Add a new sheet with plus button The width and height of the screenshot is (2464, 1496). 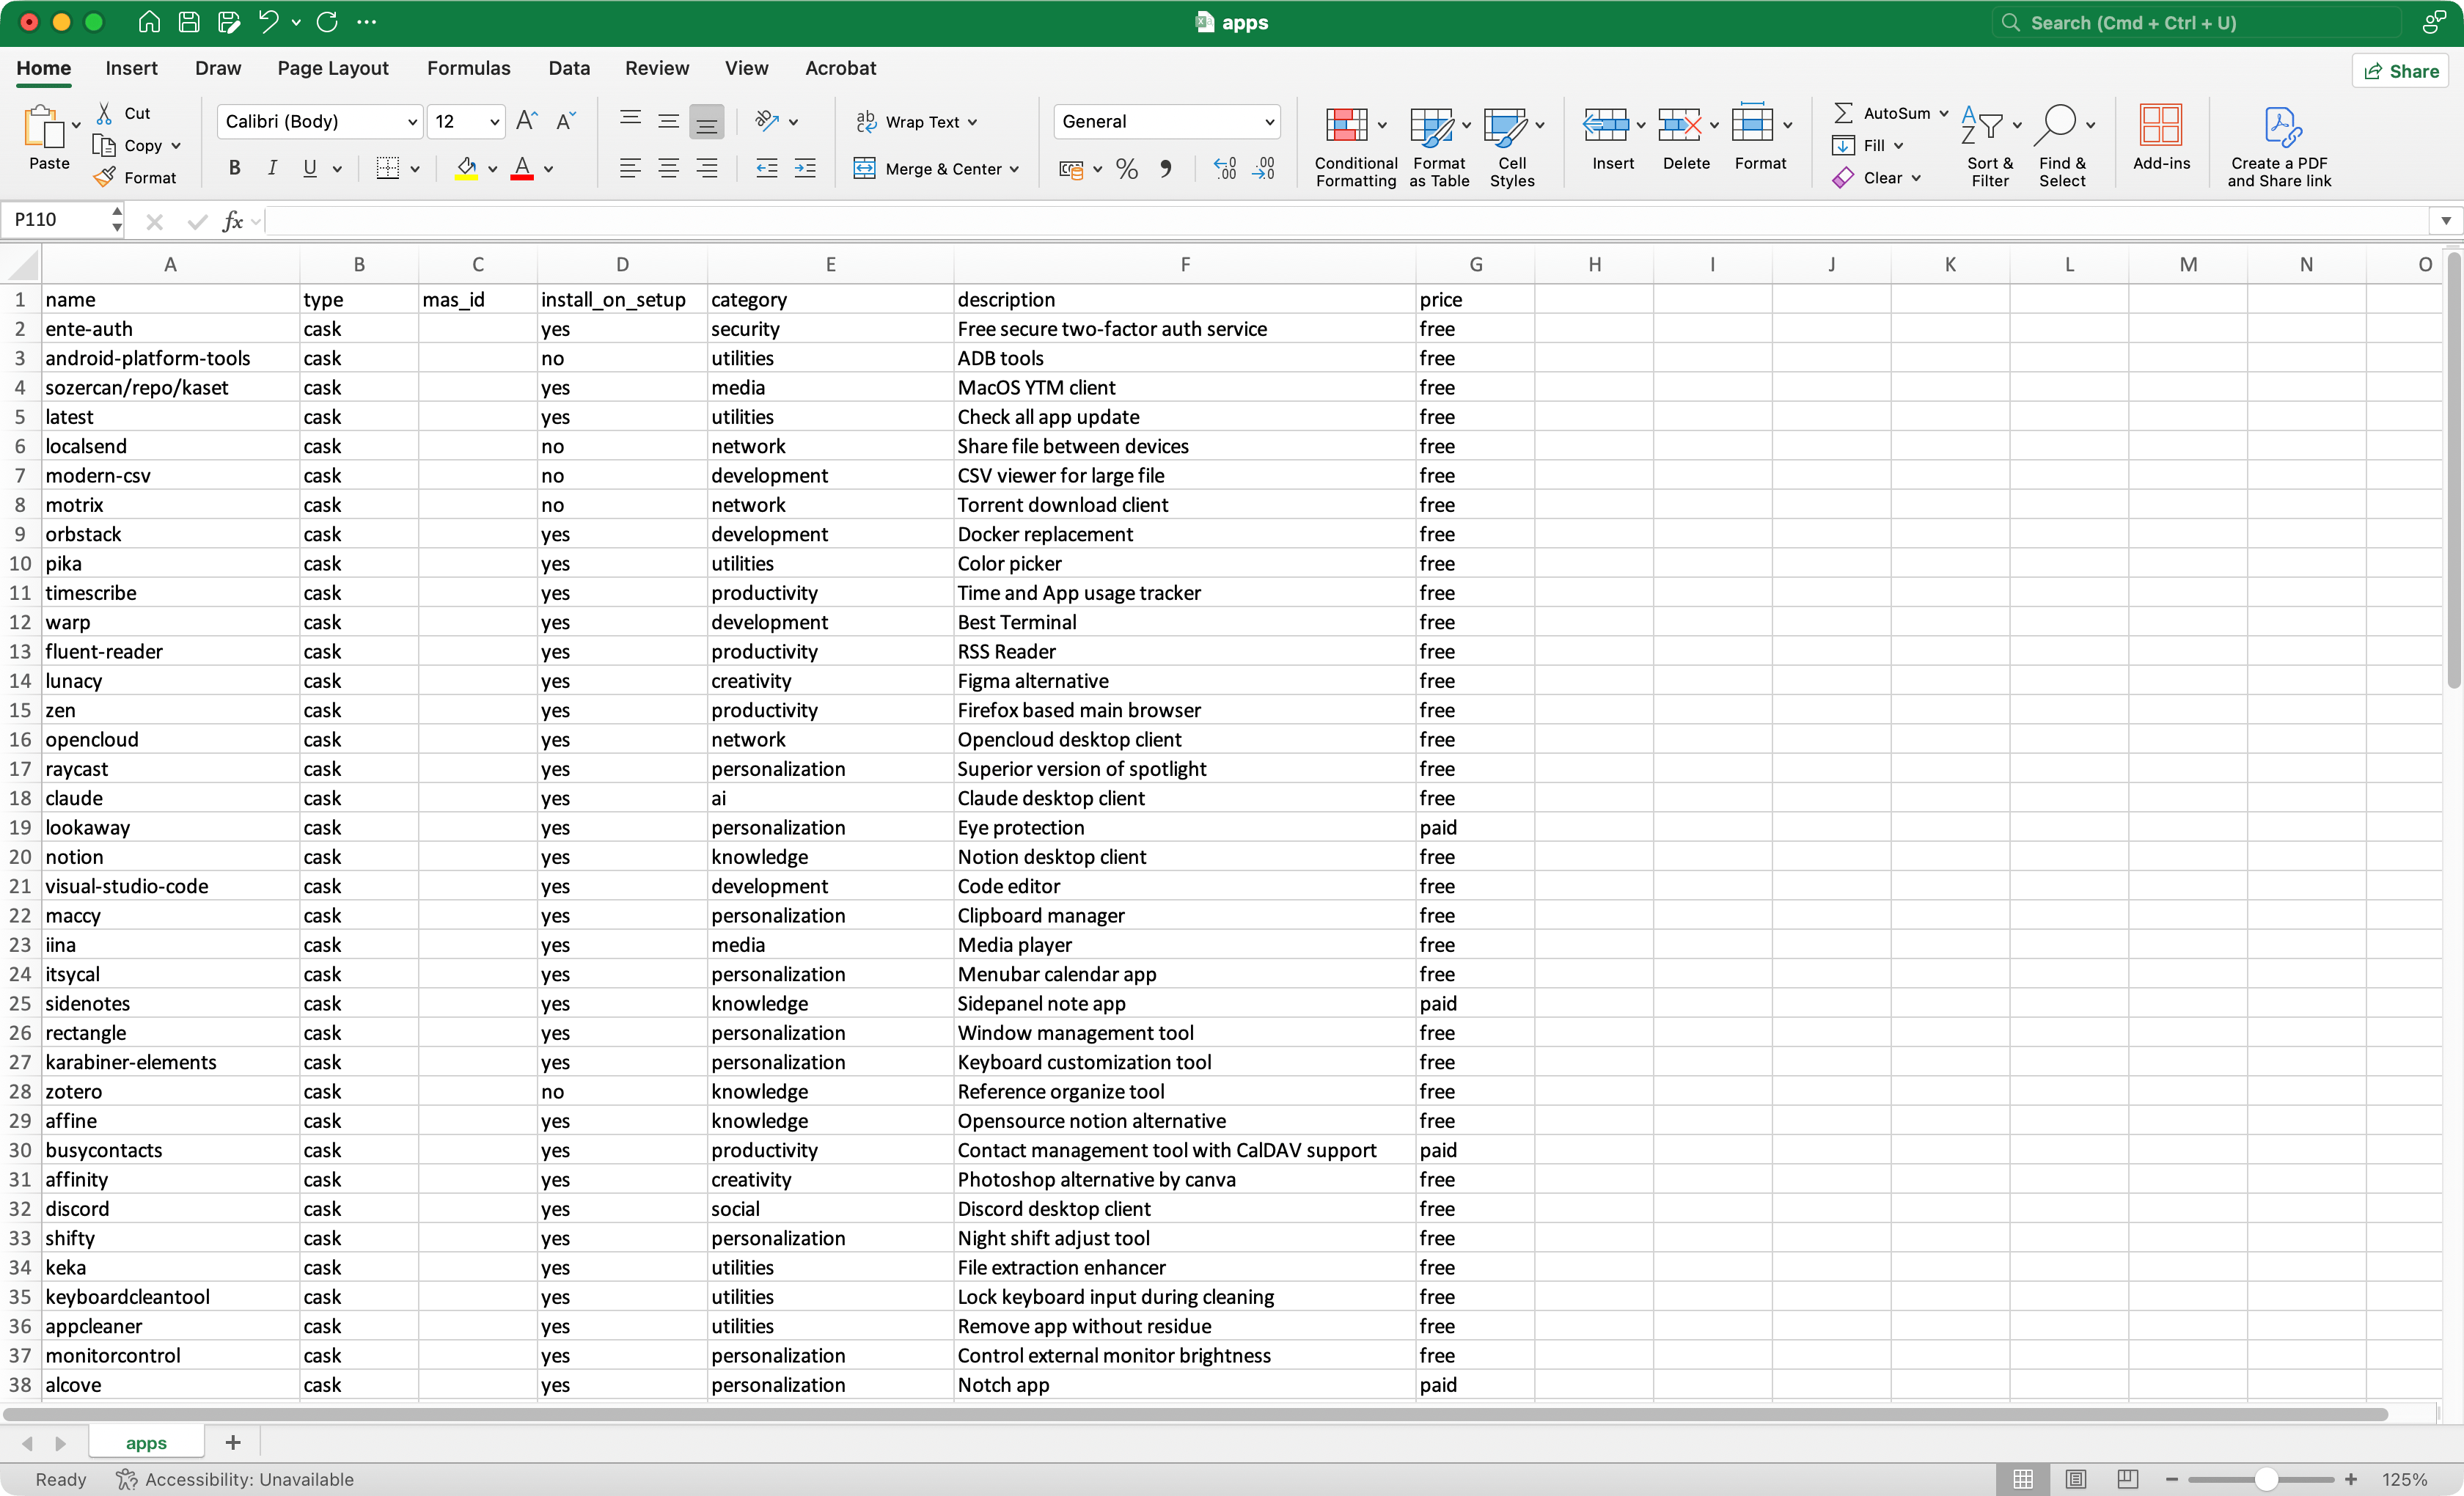point(233,1442)
